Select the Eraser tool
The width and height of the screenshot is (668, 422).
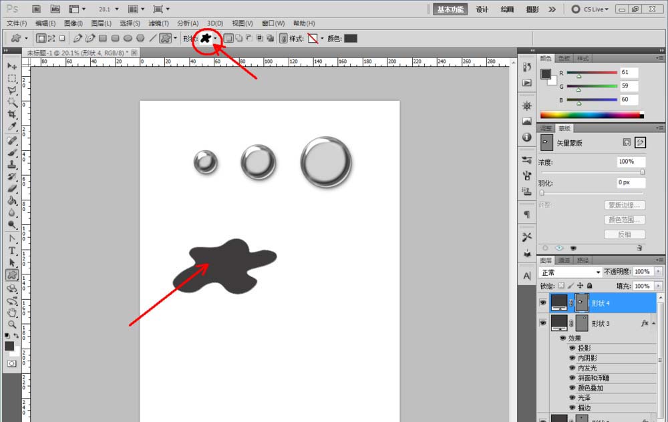tap(12, 188)
